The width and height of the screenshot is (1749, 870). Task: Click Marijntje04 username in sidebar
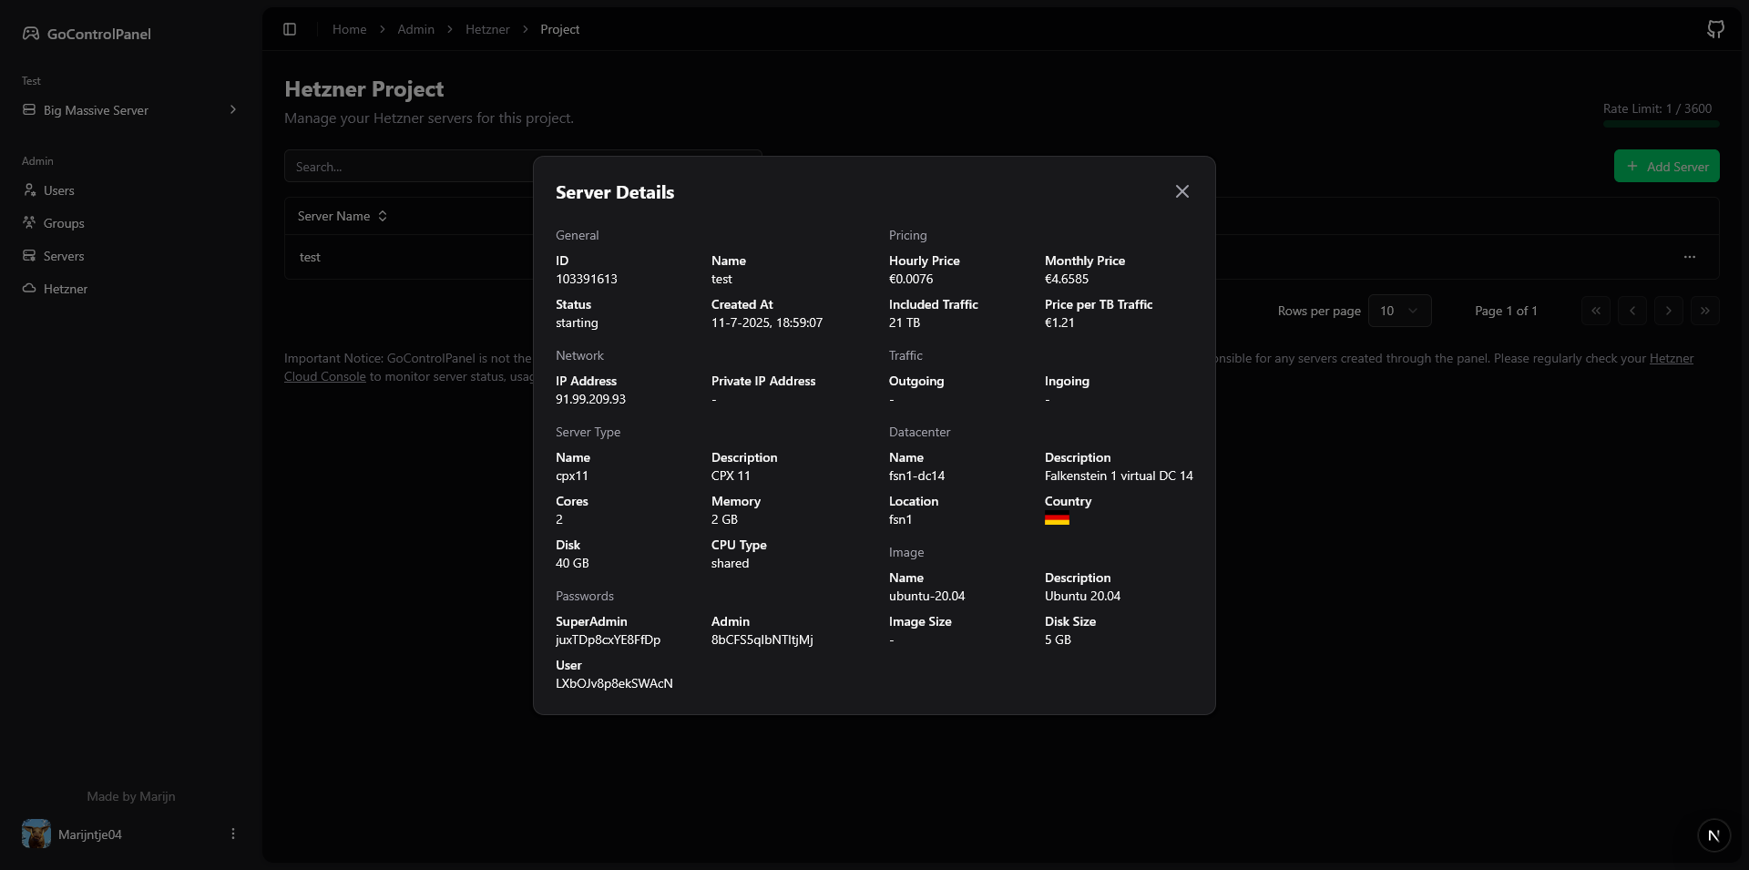coord(90,834)
